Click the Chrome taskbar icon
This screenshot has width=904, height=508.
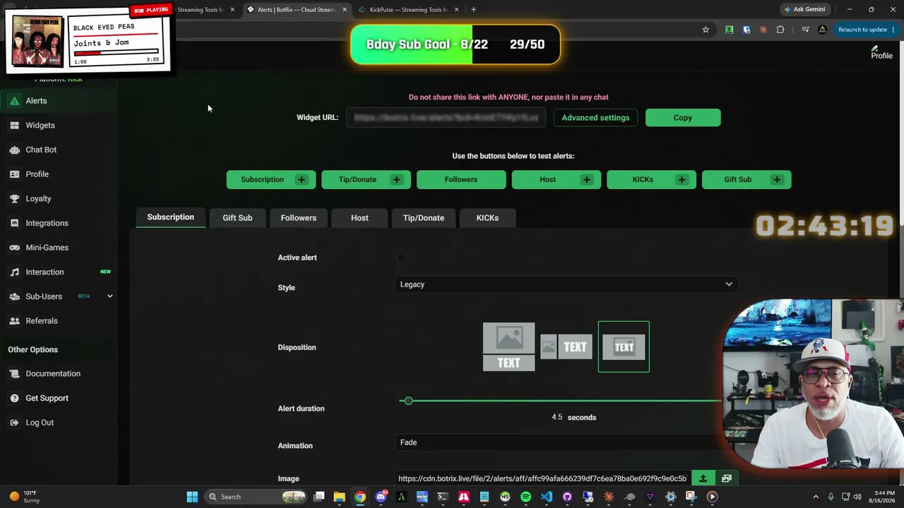(x=360, y=497)
